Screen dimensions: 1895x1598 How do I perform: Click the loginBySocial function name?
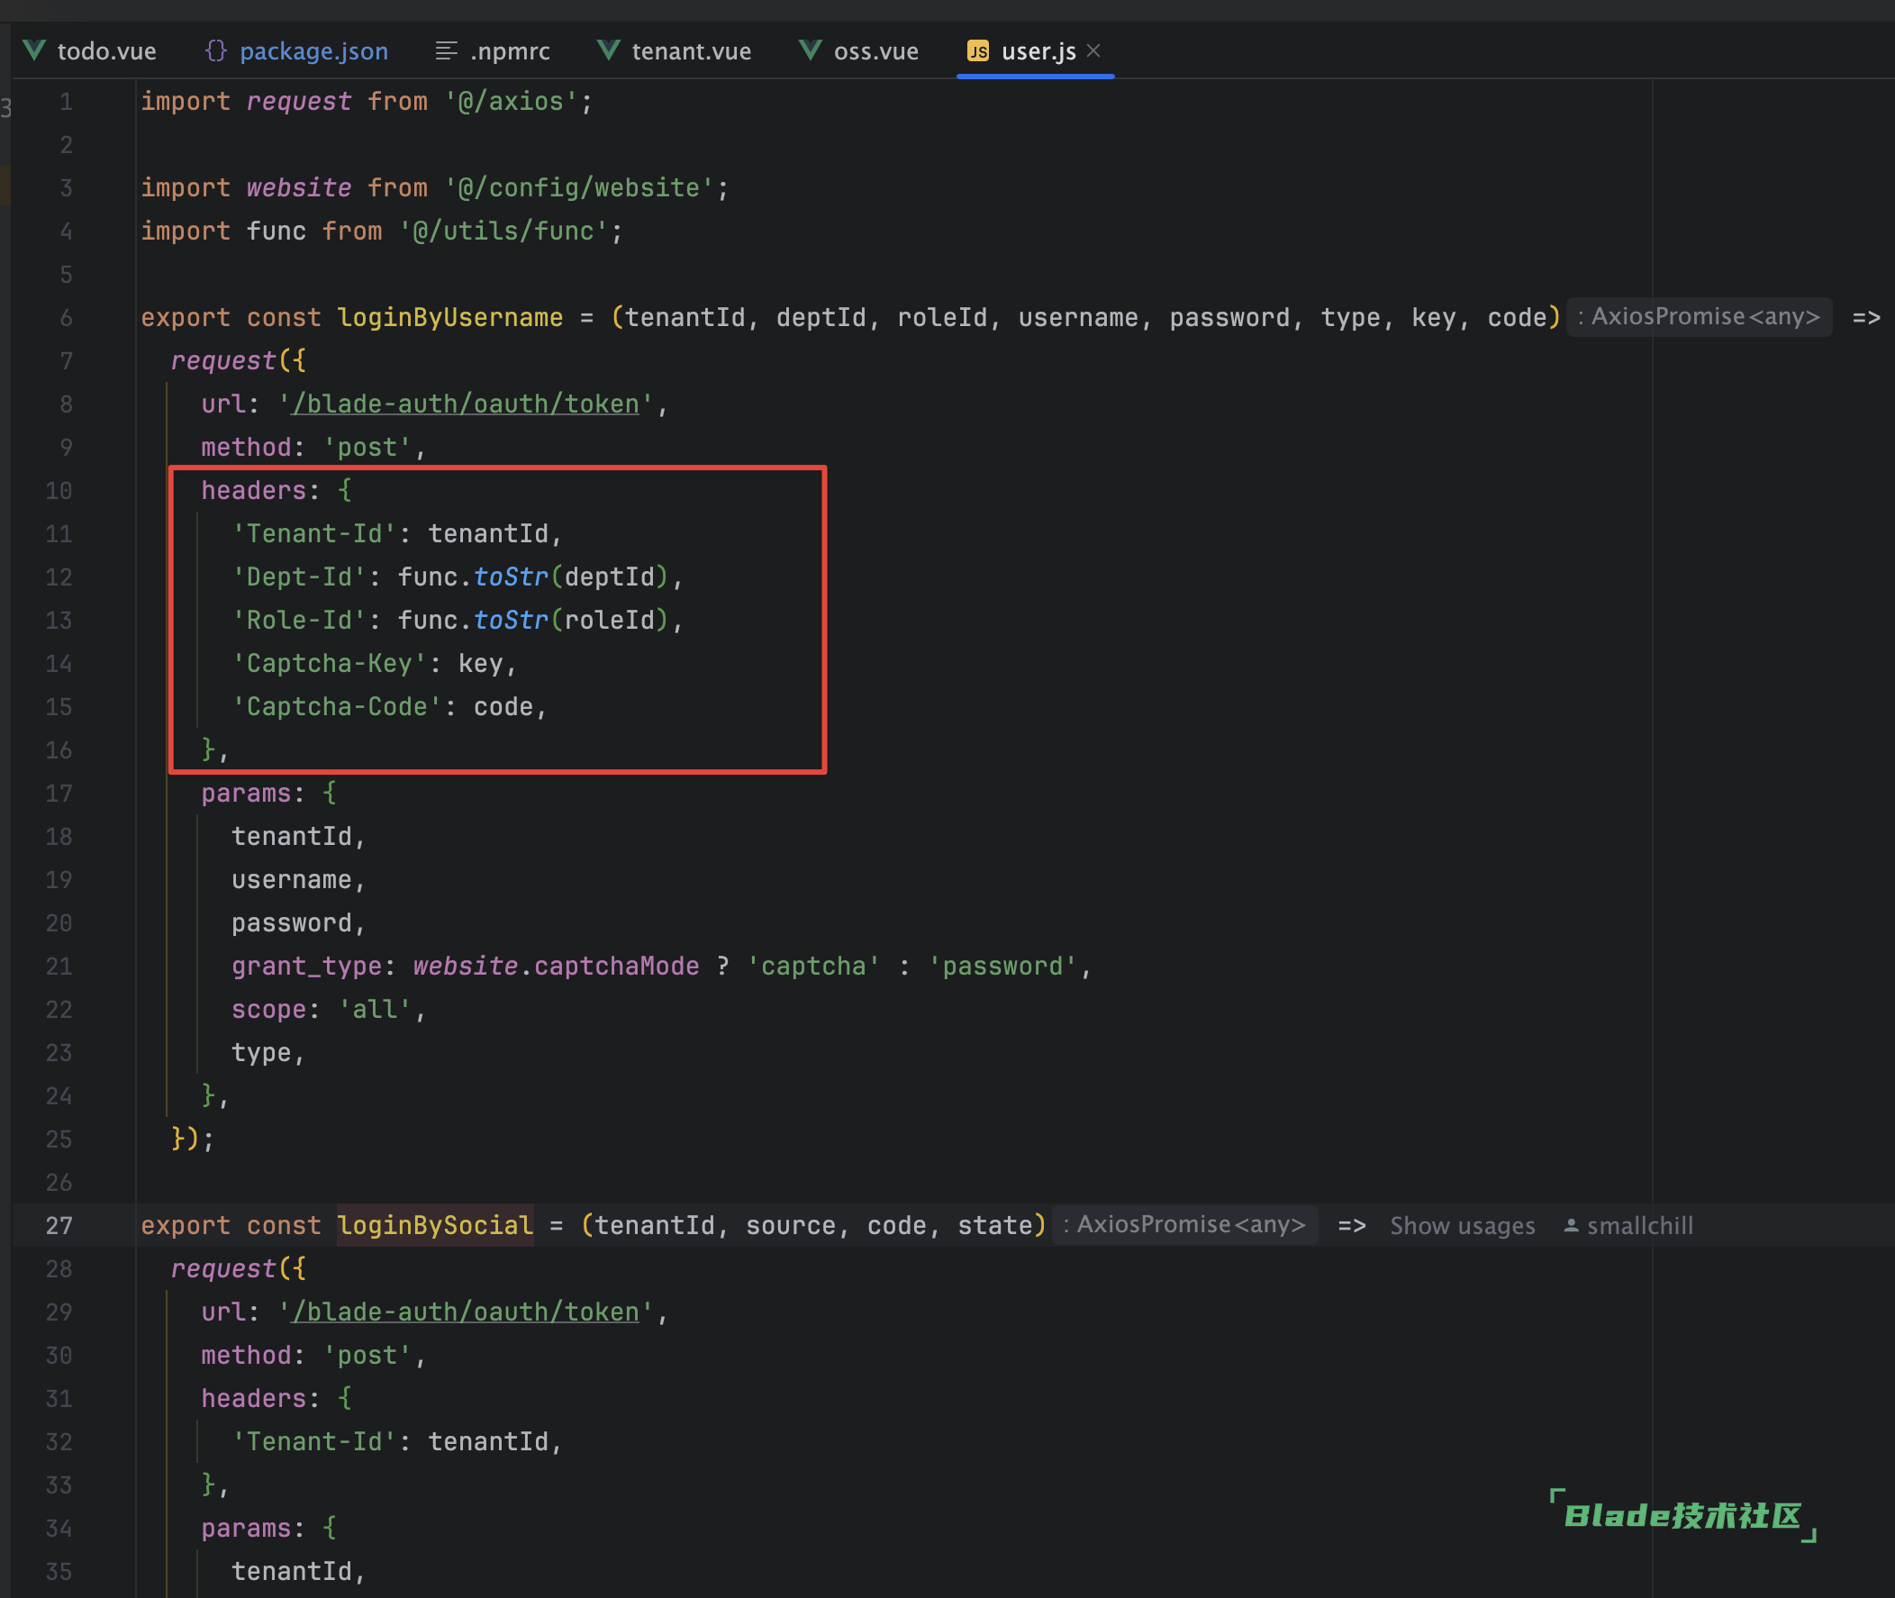point(435,1226)
